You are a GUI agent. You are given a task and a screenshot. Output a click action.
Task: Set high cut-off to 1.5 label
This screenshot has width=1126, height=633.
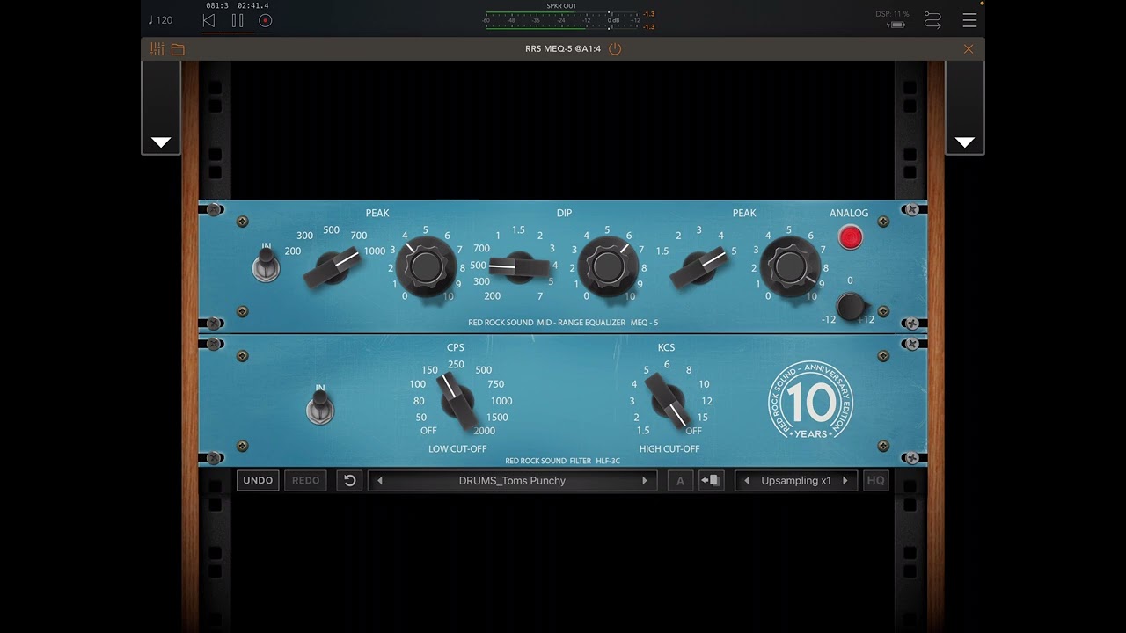click(643, 431)
